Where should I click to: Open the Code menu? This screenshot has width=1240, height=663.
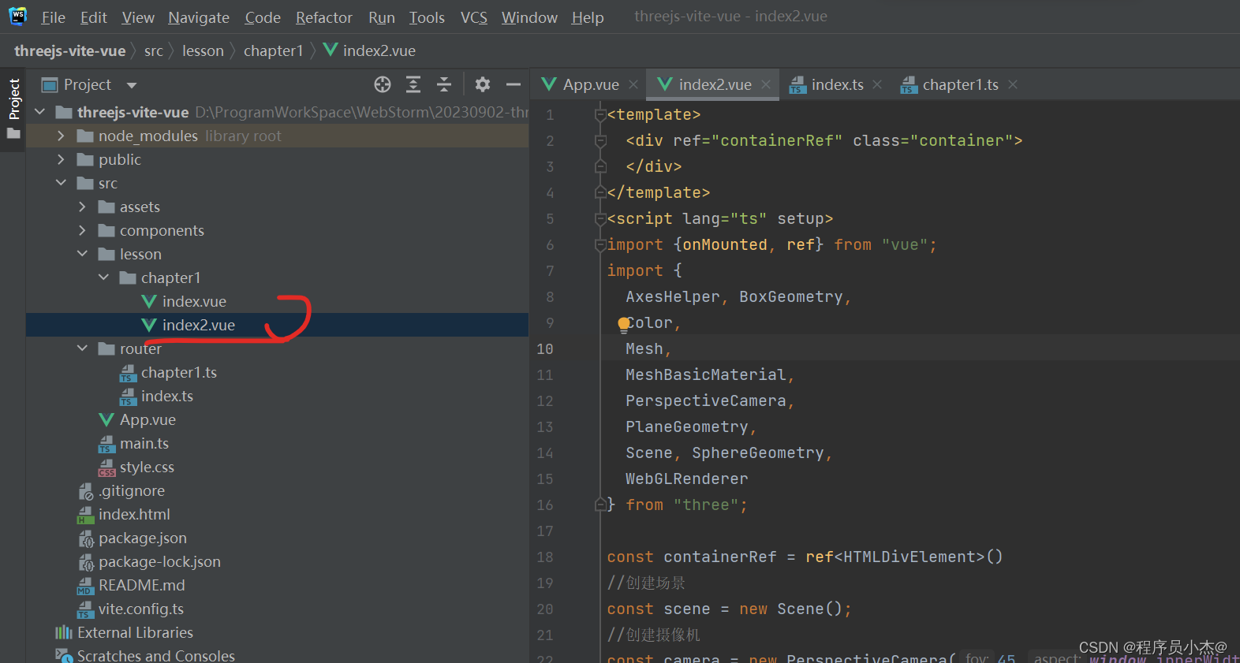pos(263,17)
